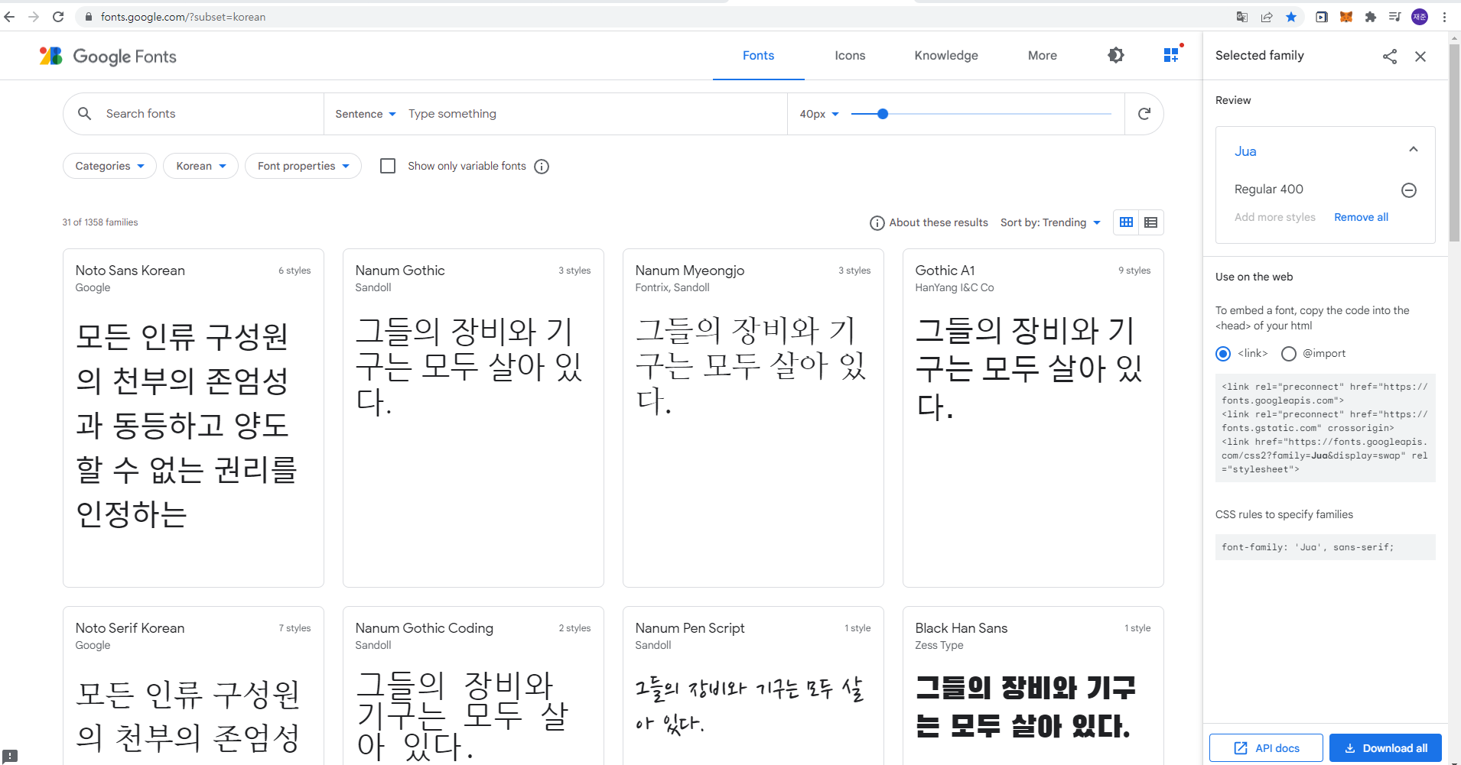Open the Nanum Pen Script font card
Viewport: 1461px width, 765px height.
click(x=753, y=686)
